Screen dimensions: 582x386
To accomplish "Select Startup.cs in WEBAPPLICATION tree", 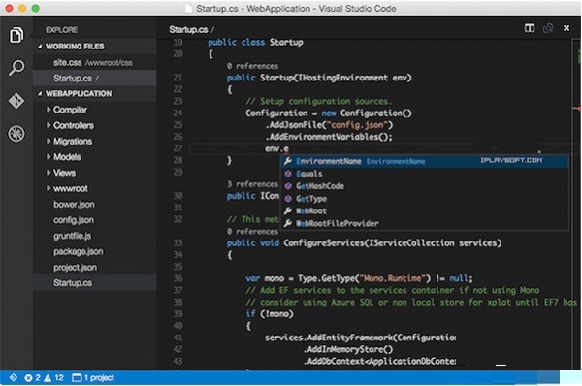I will (x=95, y=283).
